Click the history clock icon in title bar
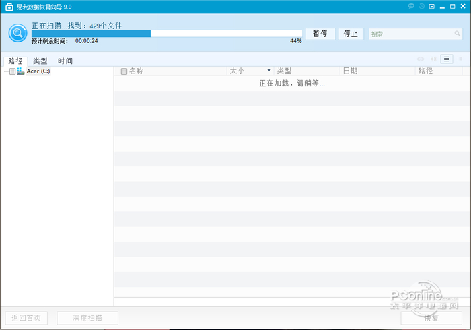The image size is (471, 330). [x=422, y=6]
